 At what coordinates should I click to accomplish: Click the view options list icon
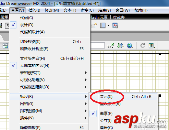(152, 46)
